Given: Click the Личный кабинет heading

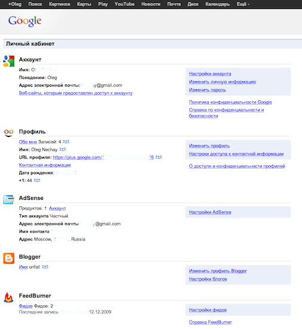Looking at the screenshot, I should tap(30, 44).
